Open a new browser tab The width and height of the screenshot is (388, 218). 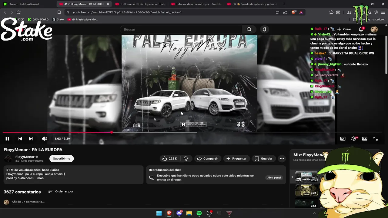(284, 4)
